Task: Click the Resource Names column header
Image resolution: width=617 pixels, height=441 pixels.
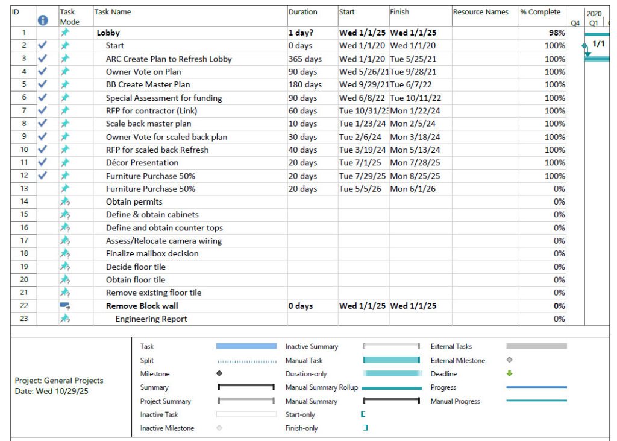Action: 480,12
